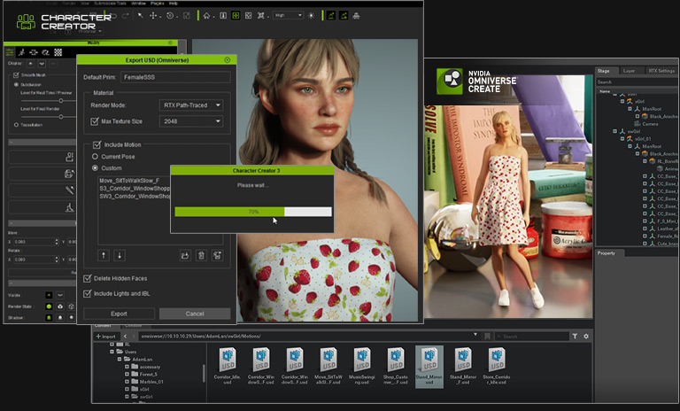This screenshot has height=411, width=680.
Task: Toggle the Max Texture Size checkbox
Action: click(x=97, y=120)
